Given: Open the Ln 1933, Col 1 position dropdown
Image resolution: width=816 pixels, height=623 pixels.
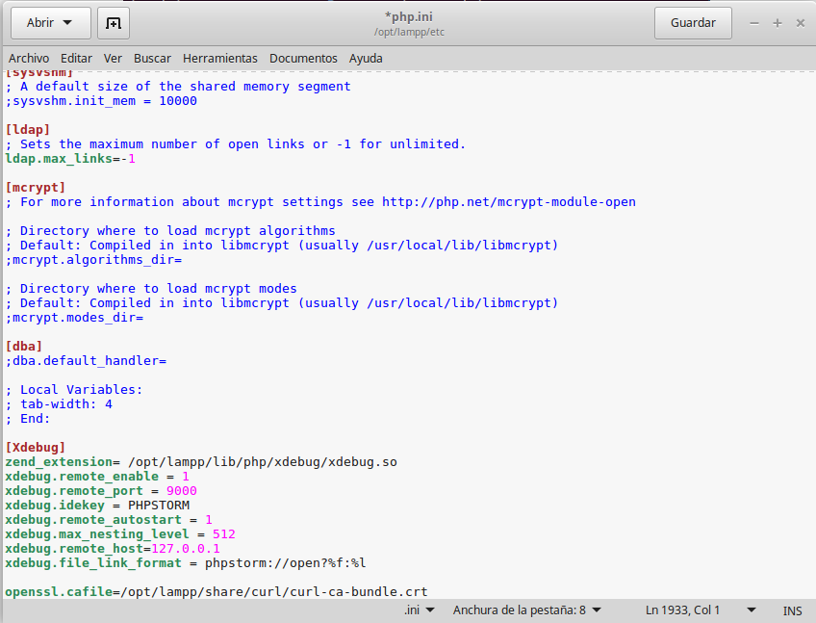Looking at the screenshot, I should click(x=700, y=610).
